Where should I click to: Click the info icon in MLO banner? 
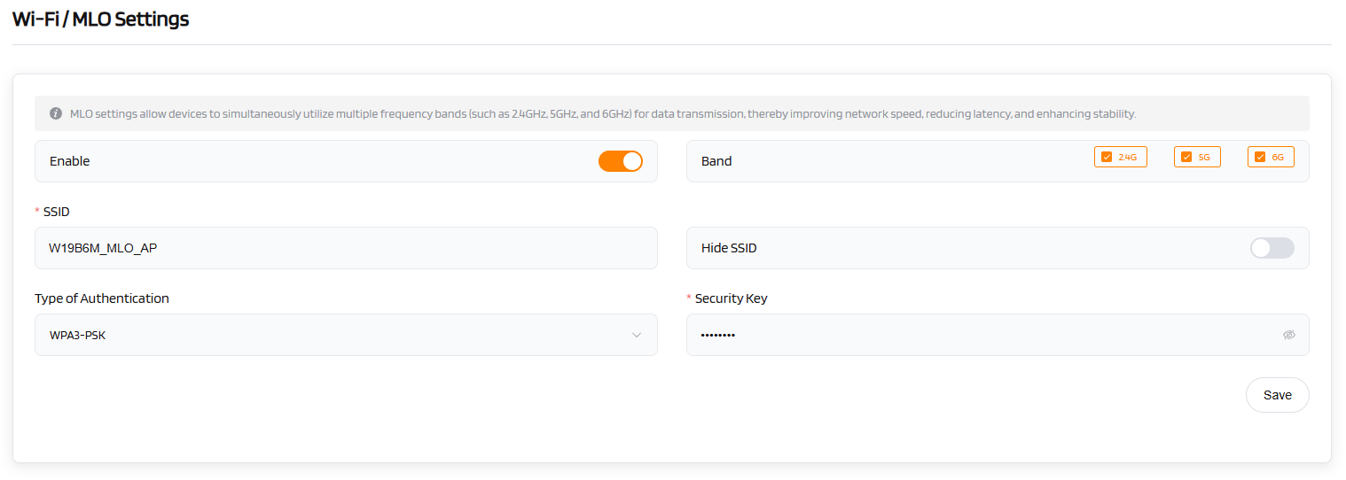pos(56,113)
